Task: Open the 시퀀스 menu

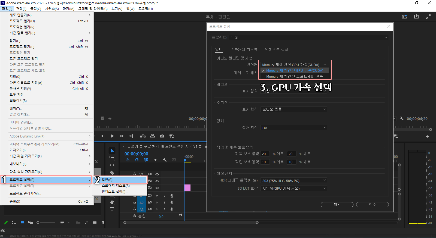Action: click(52, 9)
